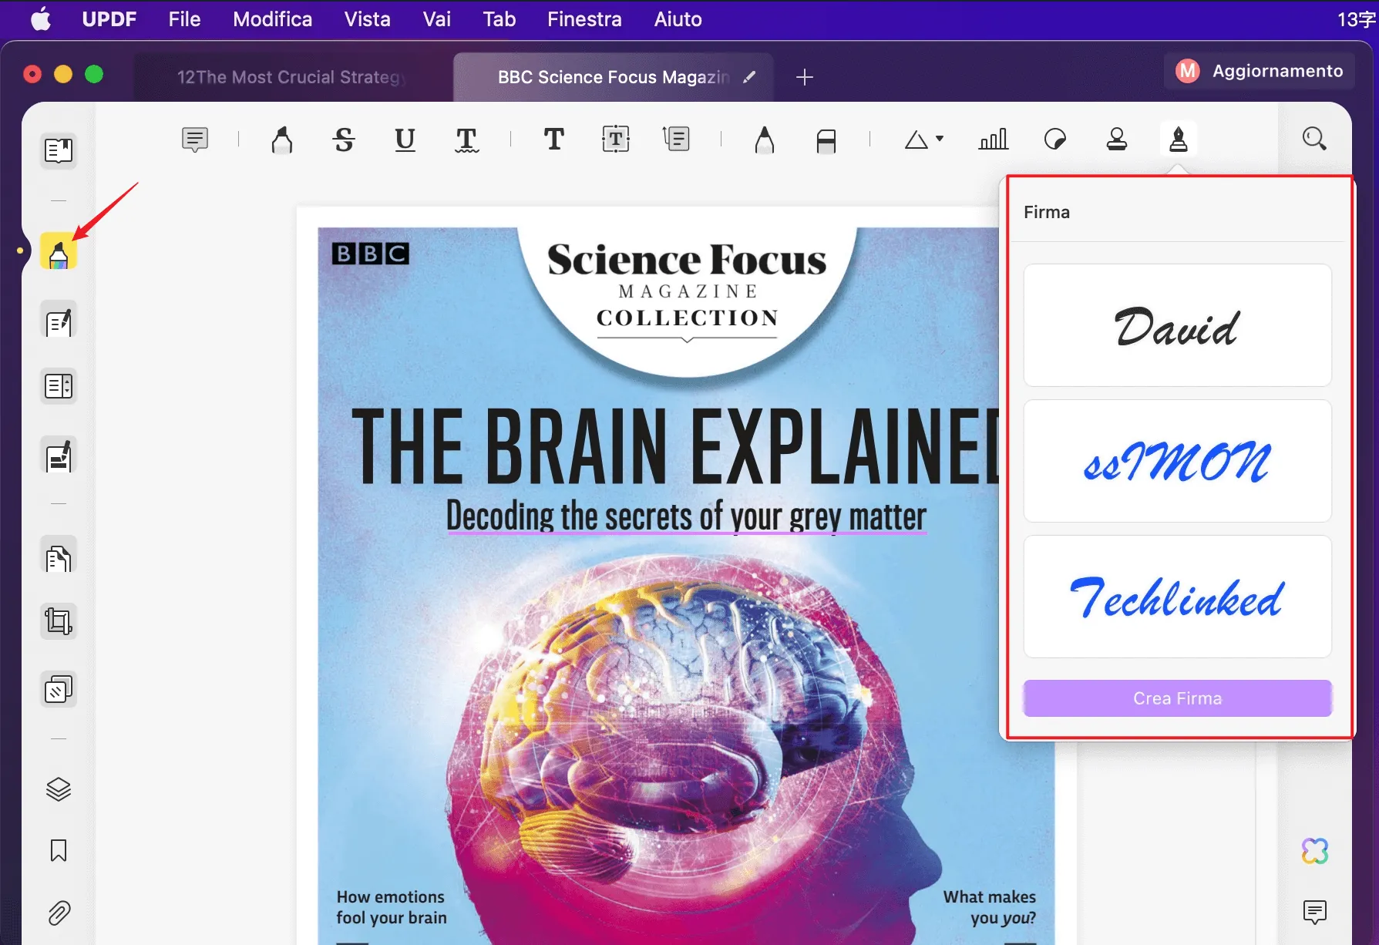The image size is (1379, 945).
Task: Open the comments list panel icon
Action: coord(1314,912)
